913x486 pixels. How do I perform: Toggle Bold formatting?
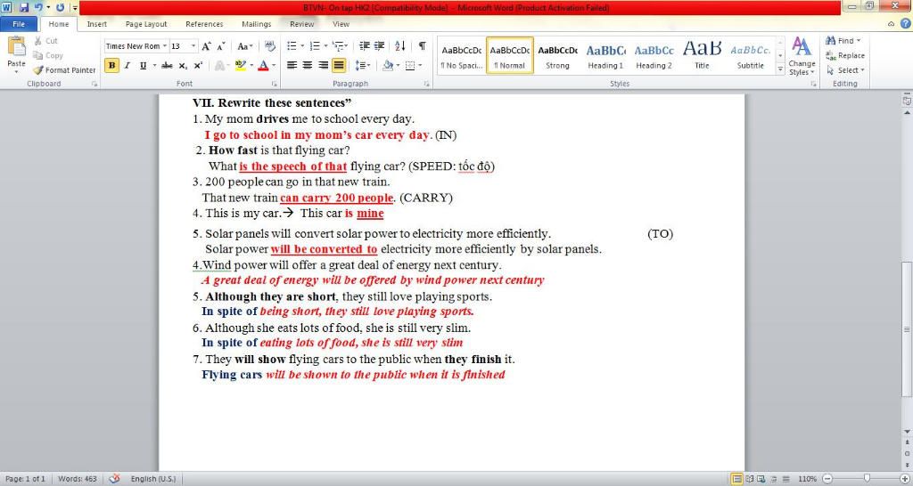point(111,66)
